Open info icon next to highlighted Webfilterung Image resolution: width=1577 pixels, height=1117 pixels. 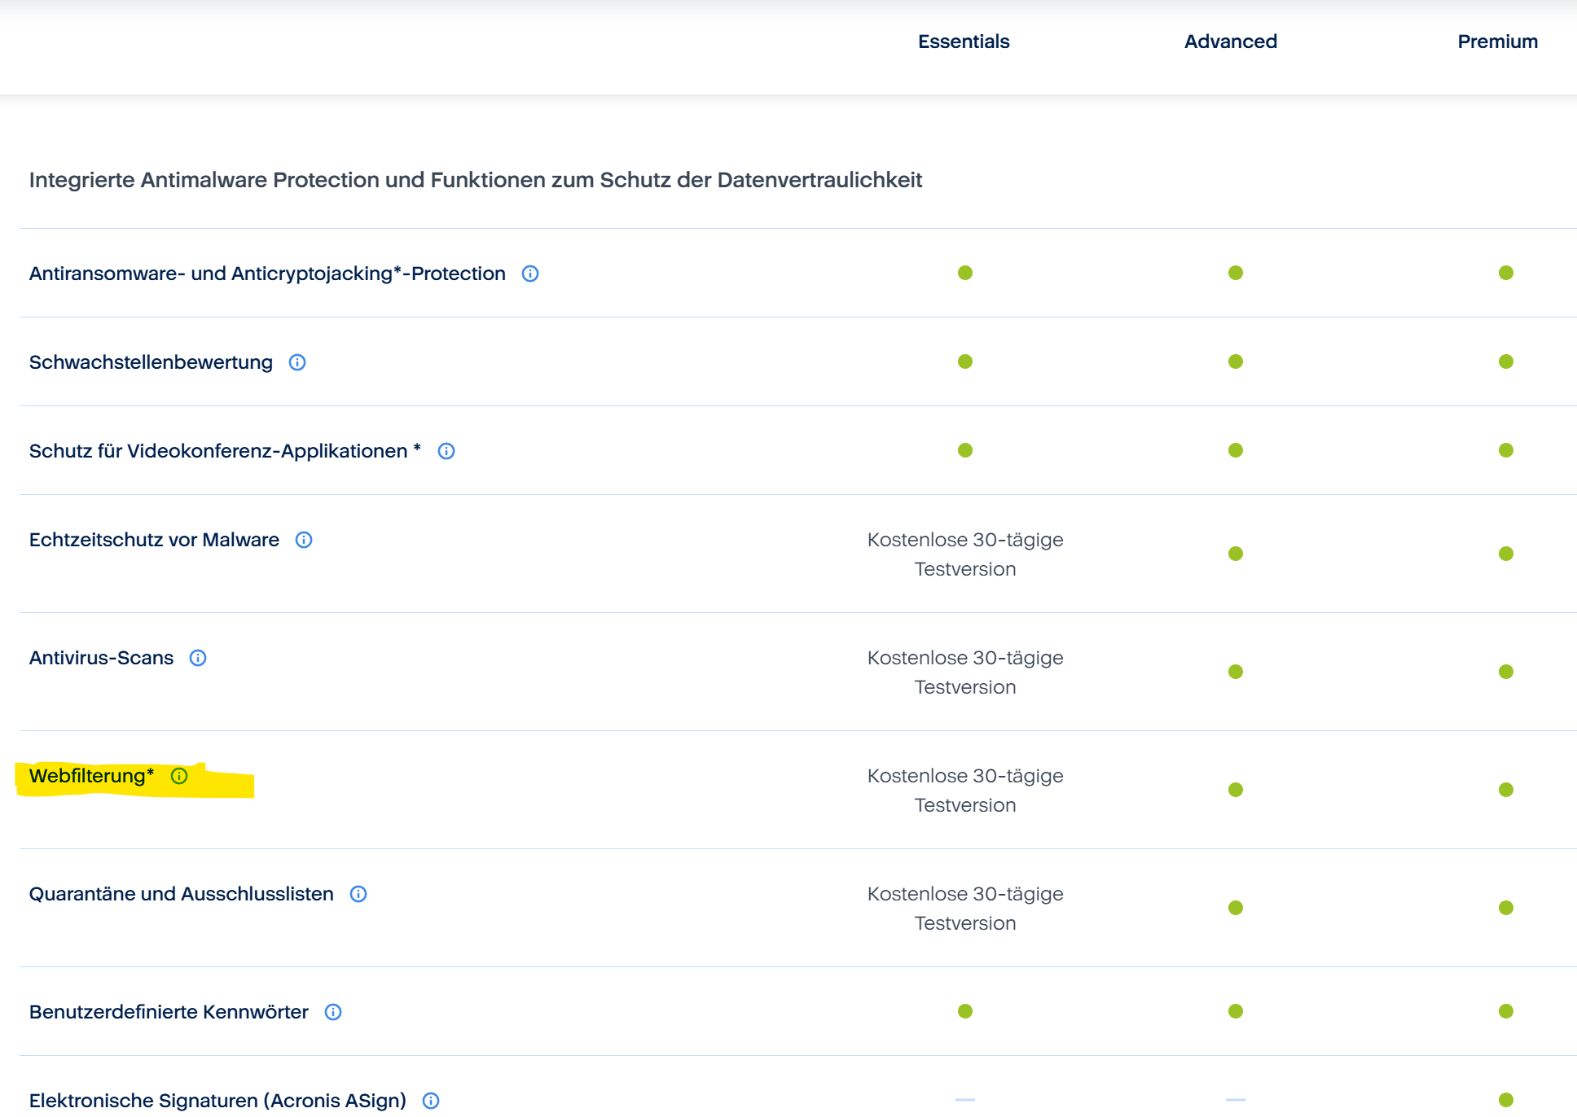(x=179, y=776)
